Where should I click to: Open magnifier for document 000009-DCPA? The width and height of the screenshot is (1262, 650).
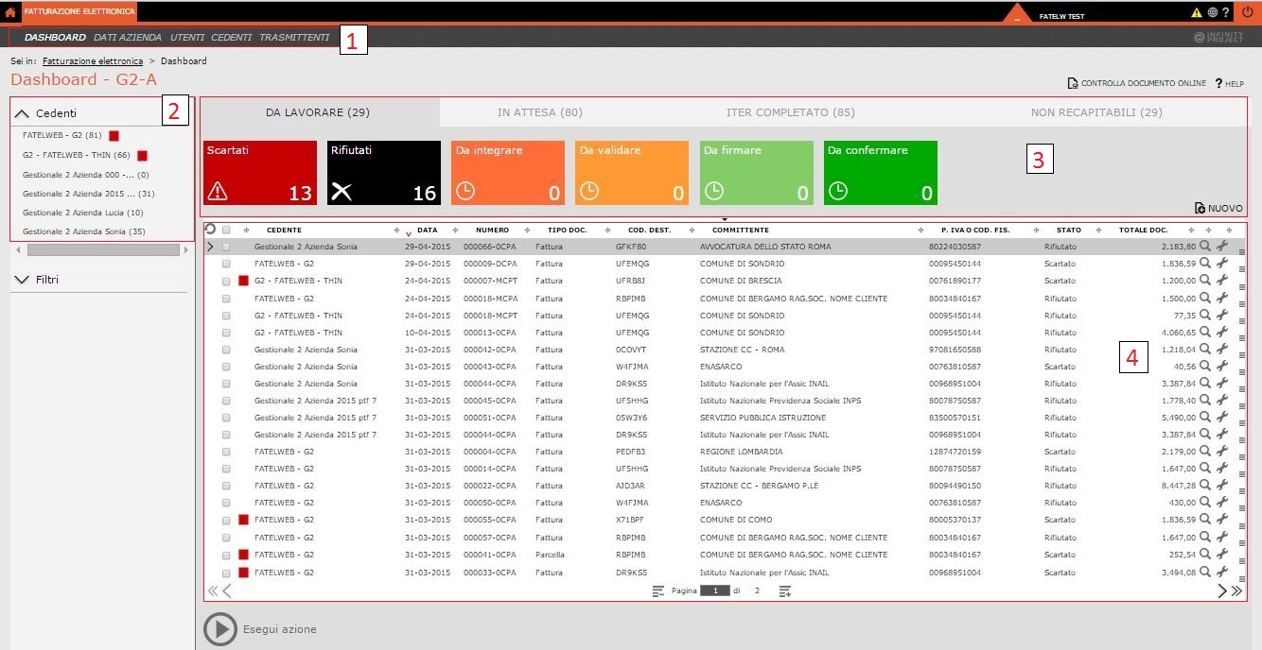pyautogui.click(x=1205, y=264)
